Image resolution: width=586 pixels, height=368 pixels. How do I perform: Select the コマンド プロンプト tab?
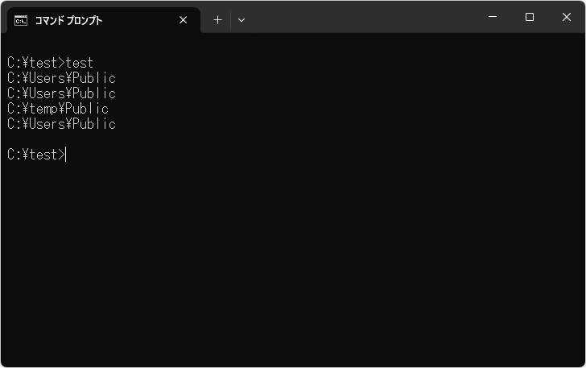[x=89, y=20]
